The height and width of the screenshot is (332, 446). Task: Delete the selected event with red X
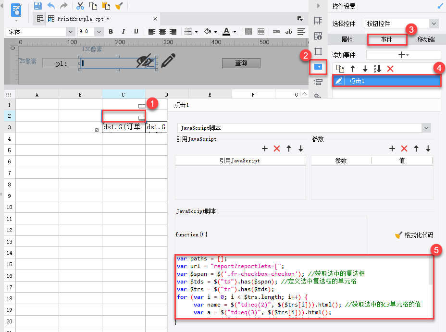390,69
